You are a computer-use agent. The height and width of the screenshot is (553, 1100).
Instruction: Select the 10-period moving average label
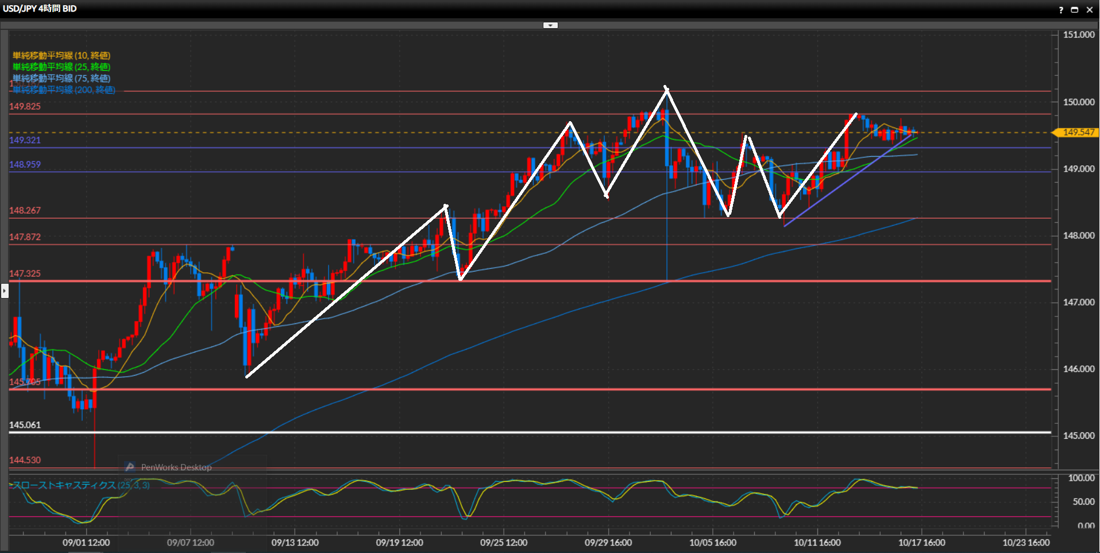click(x=61, y=56)
